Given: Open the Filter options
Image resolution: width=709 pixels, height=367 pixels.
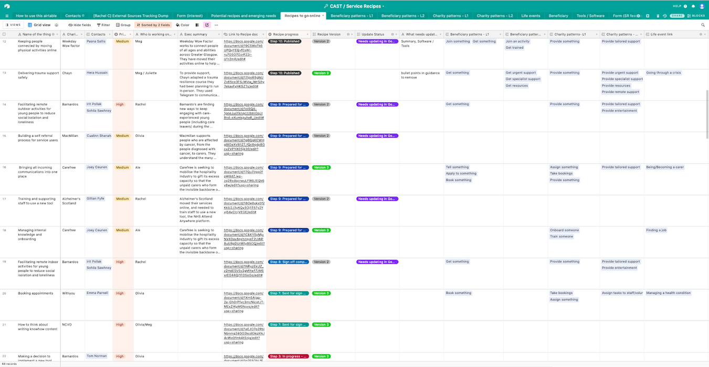Looking at the screenshot, I should 103,25.
